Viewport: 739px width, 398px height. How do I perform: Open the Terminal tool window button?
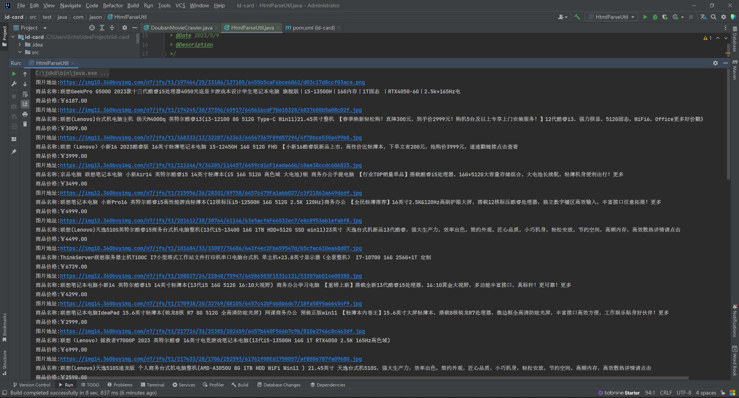[152, 385]
